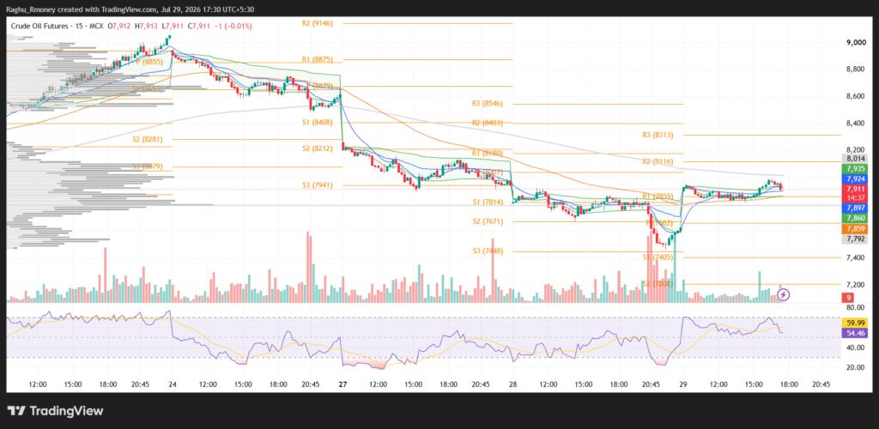Click the S2 (8212) support label

318,148
